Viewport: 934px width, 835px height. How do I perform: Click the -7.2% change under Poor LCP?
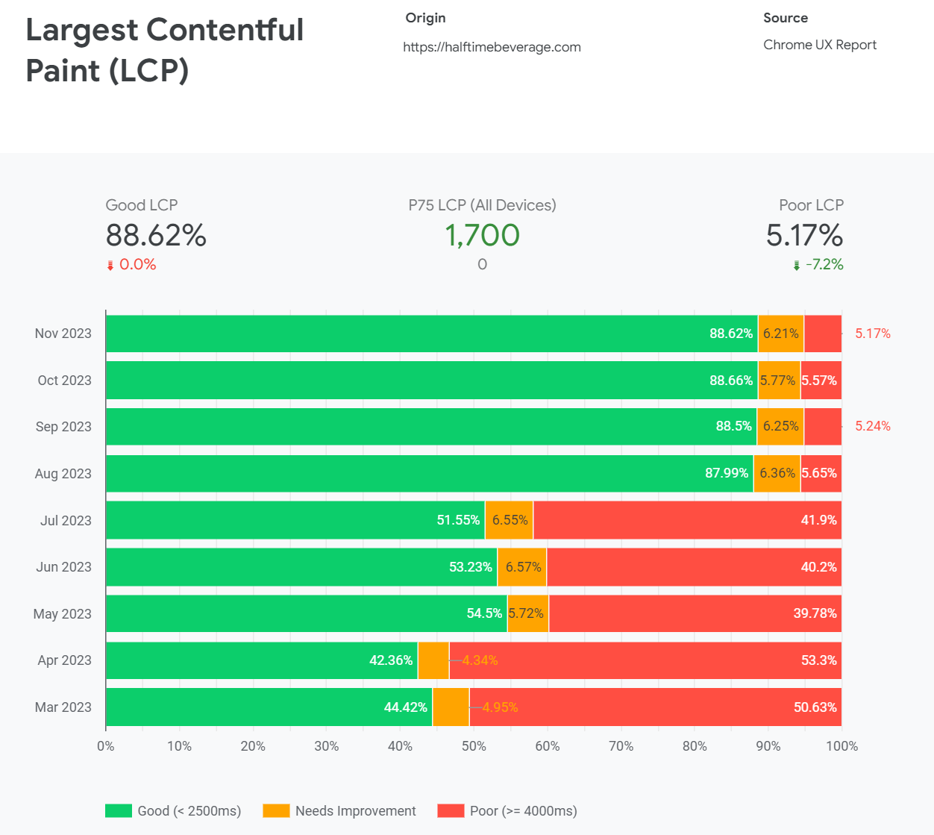[x=824, y=265]
